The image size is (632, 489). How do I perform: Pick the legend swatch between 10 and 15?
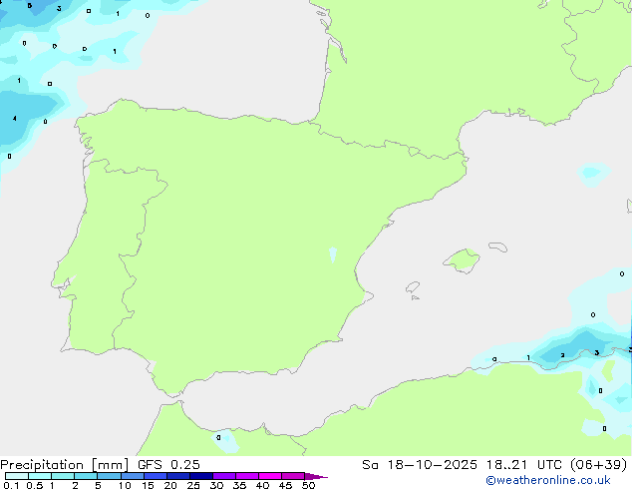(x=132, y=476)
